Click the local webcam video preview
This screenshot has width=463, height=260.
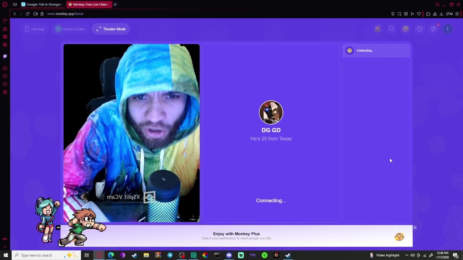tap(132, 133)
